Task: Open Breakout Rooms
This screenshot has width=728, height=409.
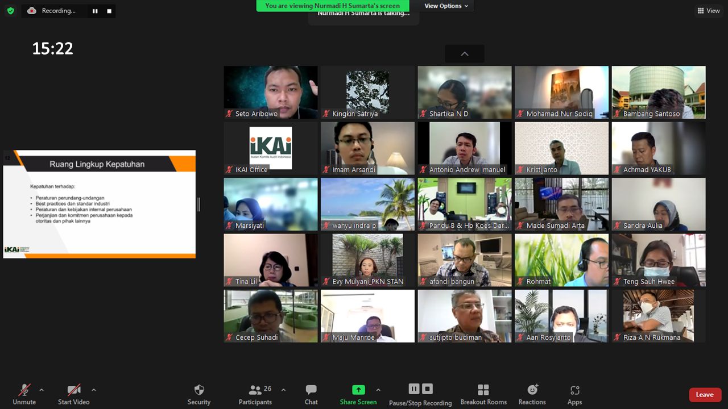Action: (483, 394)
